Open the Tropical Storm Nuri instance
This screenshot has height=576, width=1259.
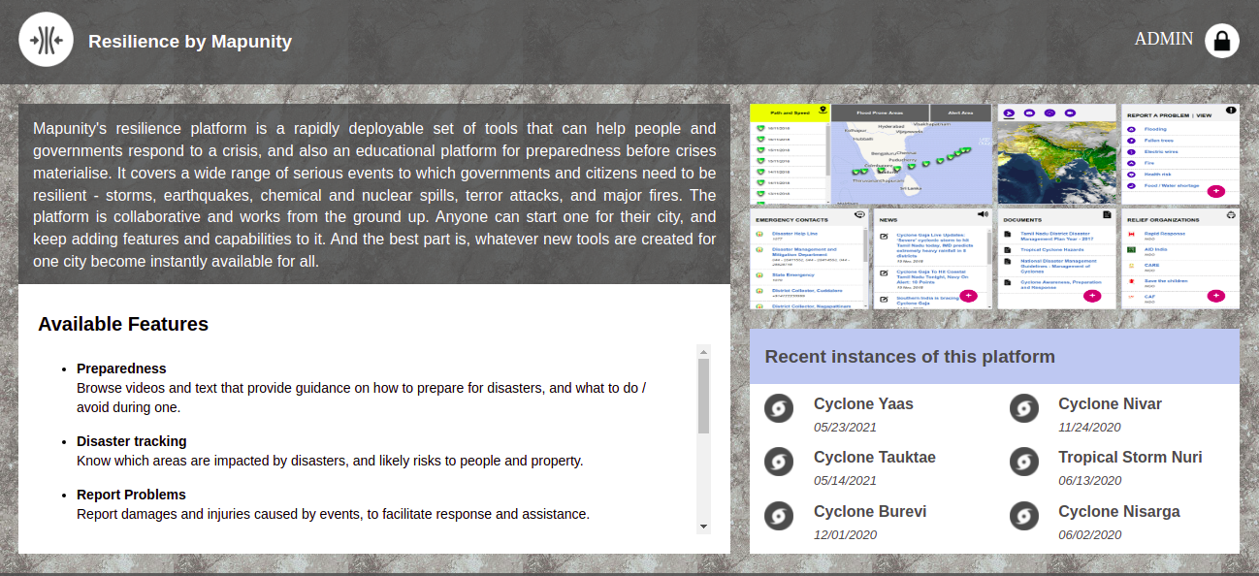coord(1130,458)
